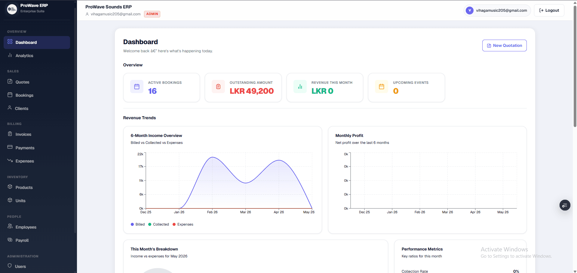Click This Month's Breakdown heading
Screen dimensions: 577x273
pos(154,249)
